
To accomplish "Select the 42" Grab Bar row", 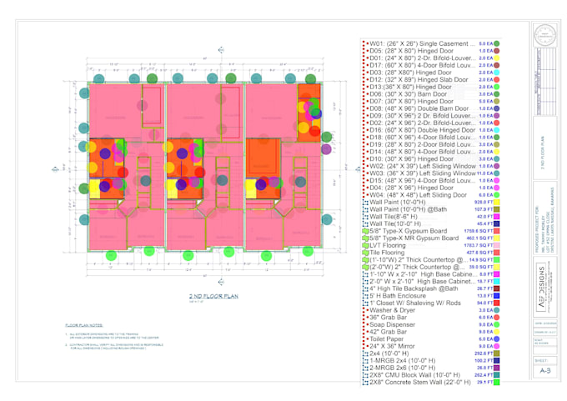I will point(431,332).
